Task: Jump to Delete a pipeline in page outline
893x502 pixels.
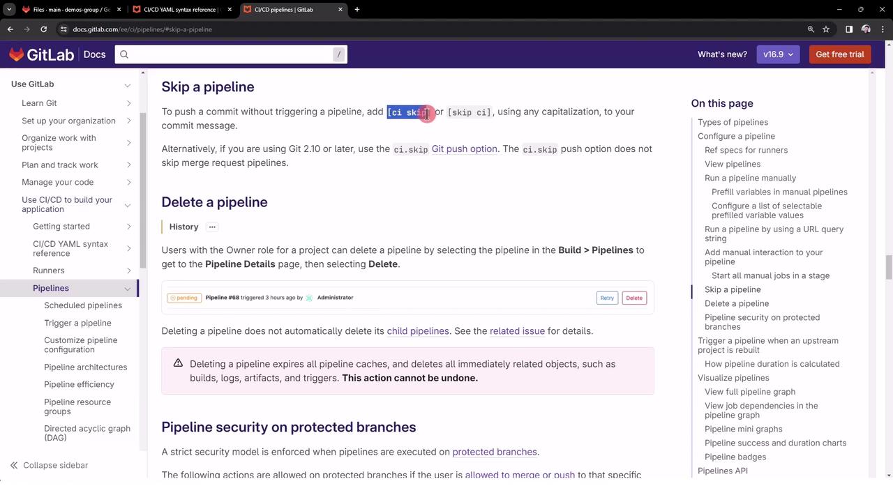Action: point(737,303)
